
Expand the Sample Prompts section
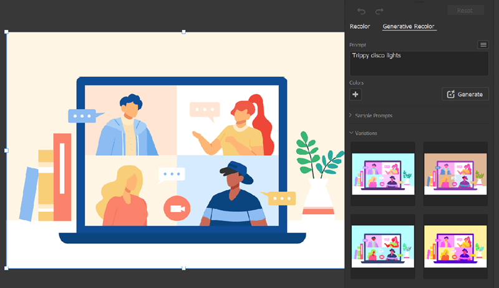(x=371, y=115)
